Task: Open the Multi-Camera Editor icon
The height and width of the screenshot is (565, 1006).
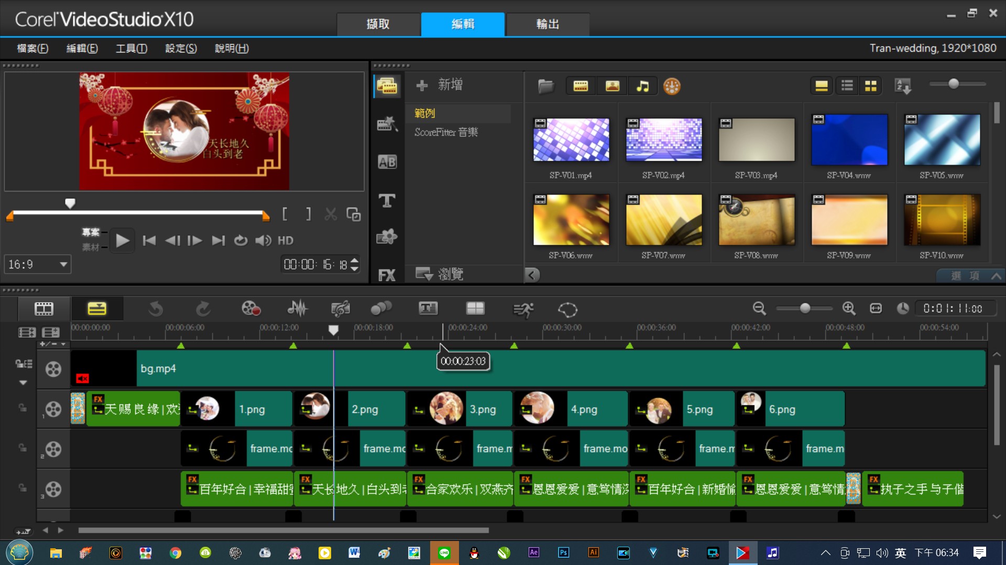Action: pos(475,309)
